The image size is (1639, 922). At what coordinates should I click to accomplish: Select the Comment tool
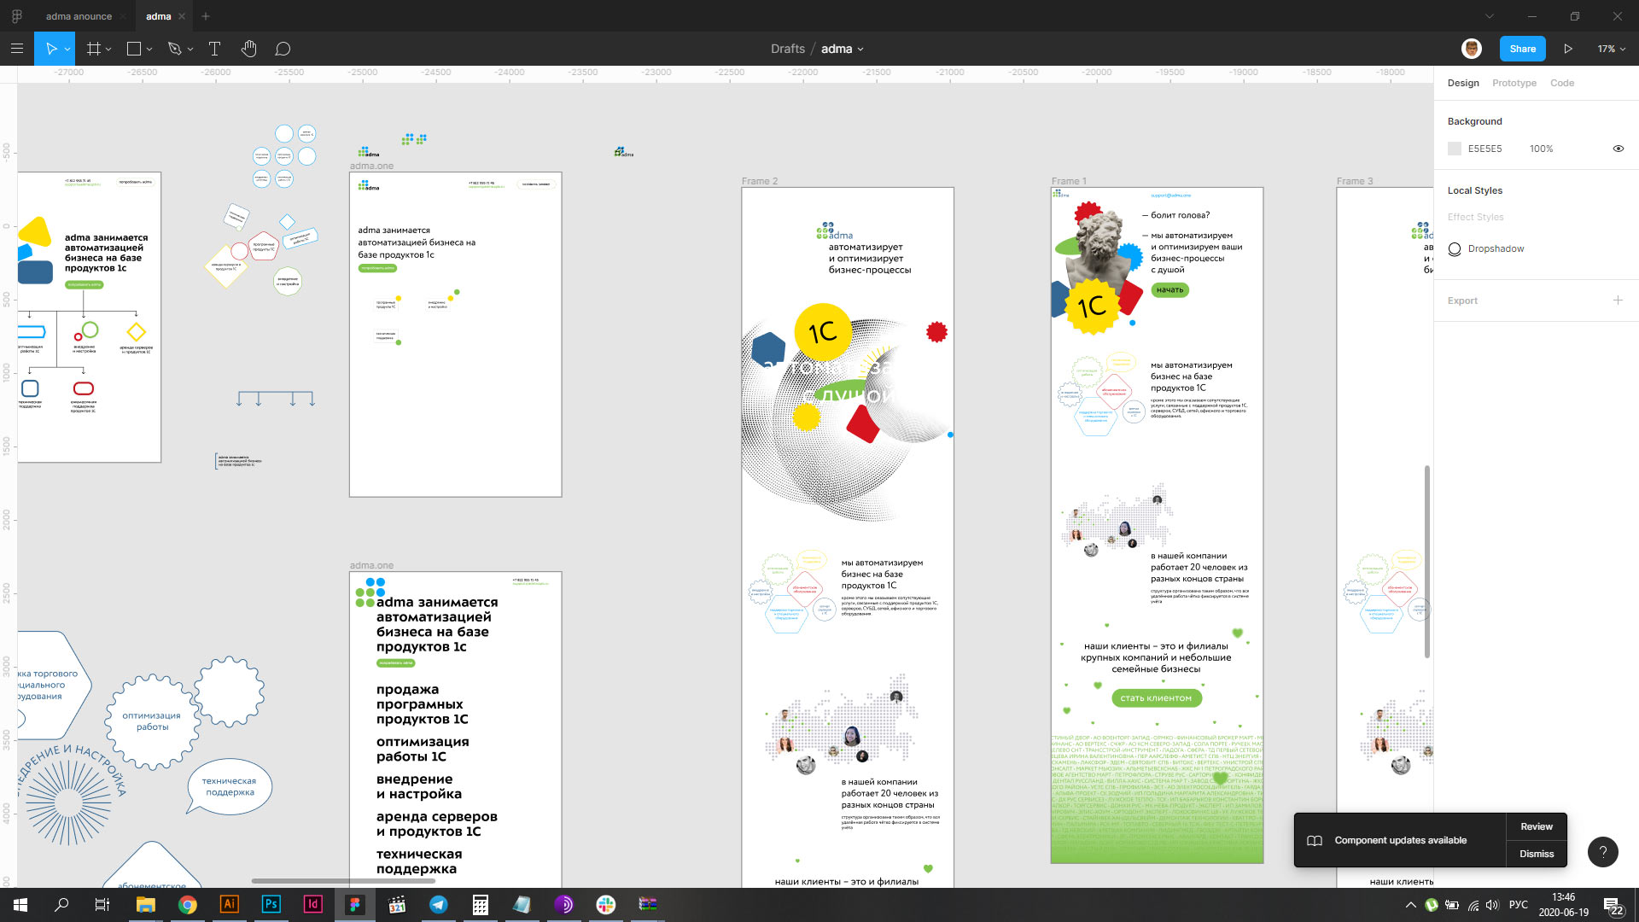pos(283,49)
